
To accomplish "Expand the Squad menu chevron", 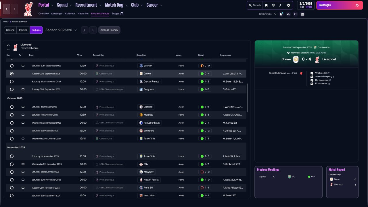I will point(70,5).
